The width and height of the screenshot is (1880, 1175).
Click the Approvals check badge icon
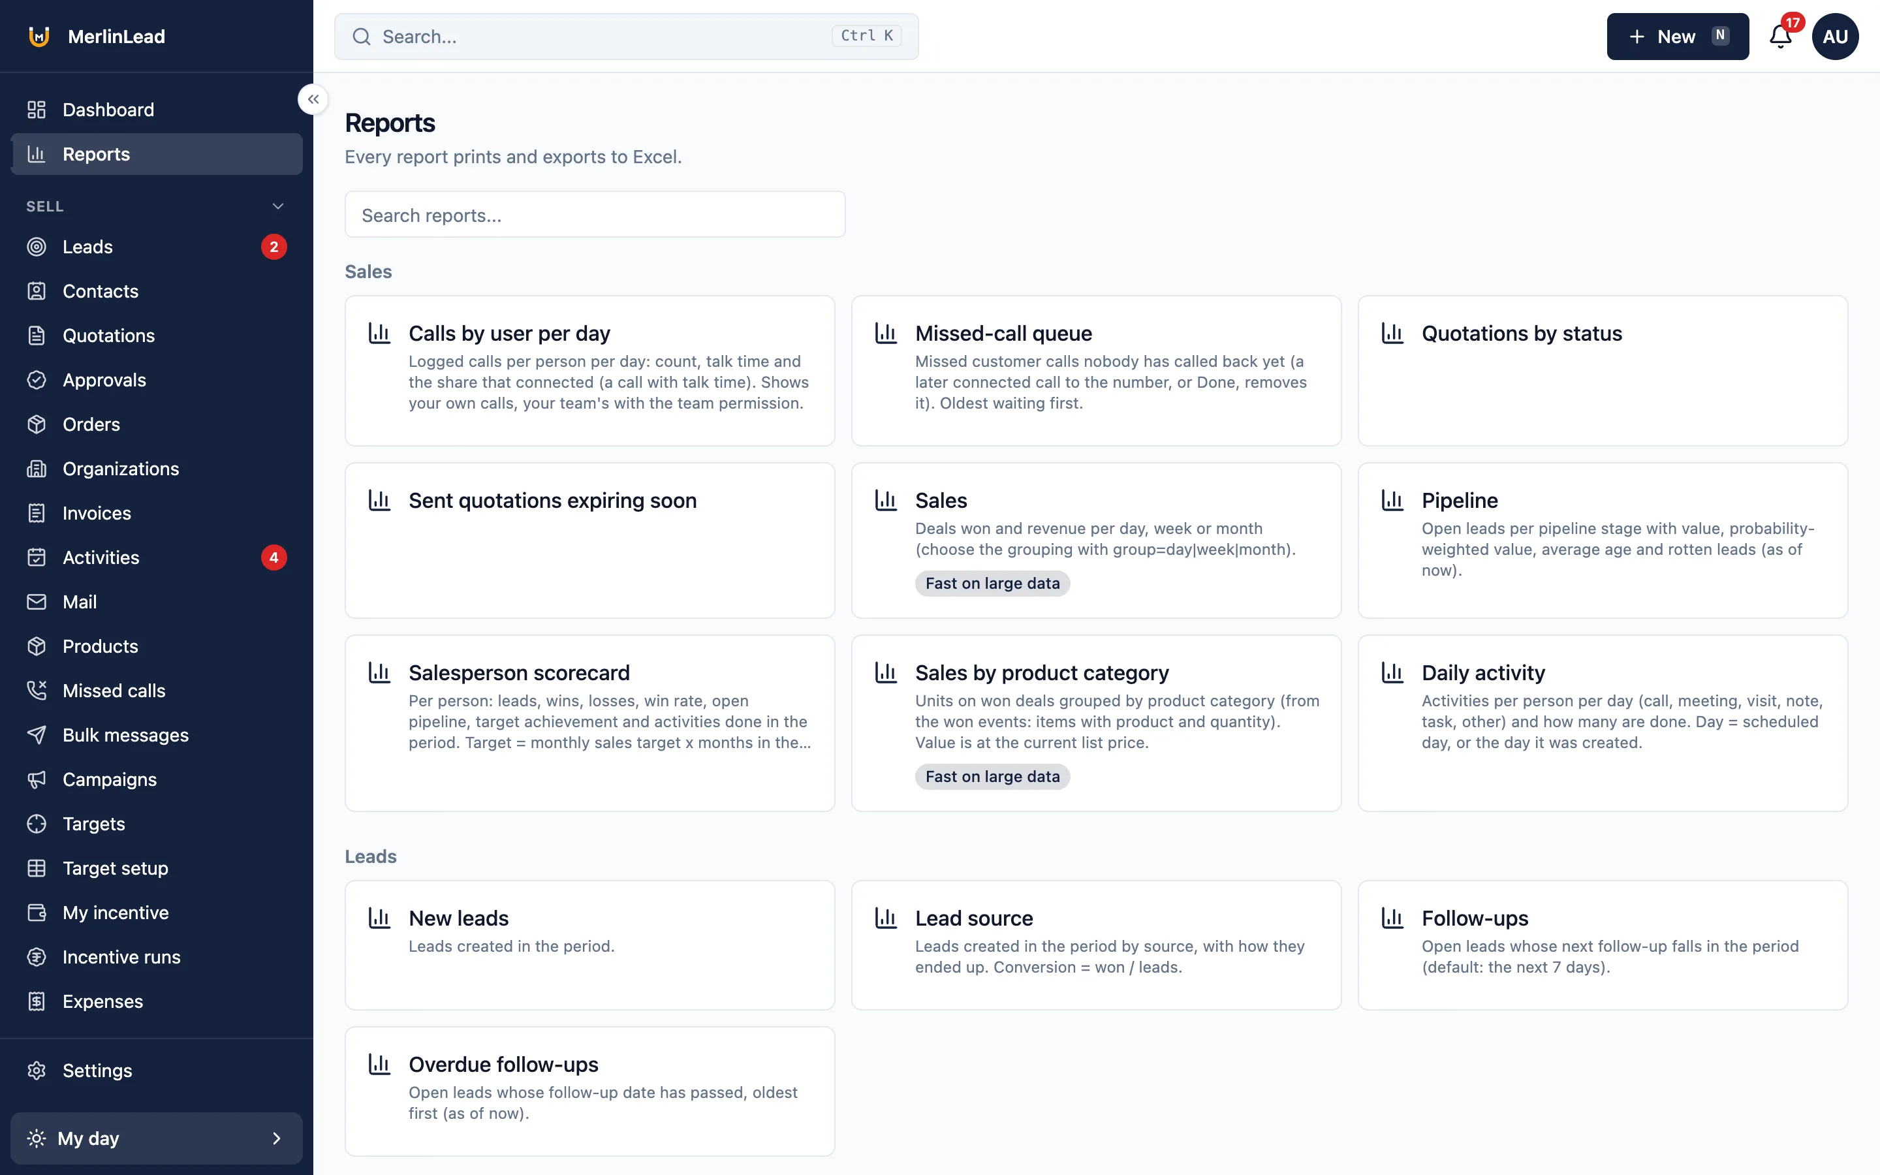point(37,380)
